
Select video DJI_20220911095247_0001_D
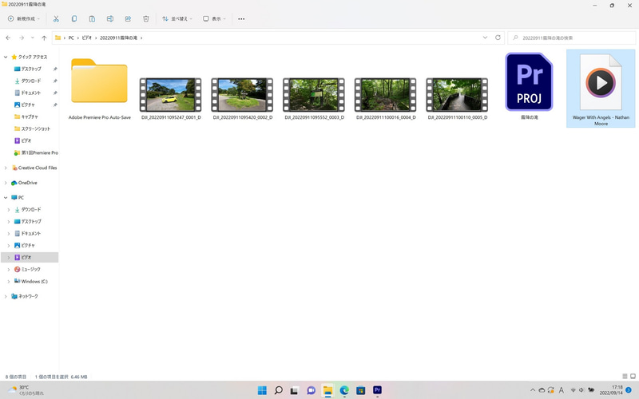click(171, 98)
